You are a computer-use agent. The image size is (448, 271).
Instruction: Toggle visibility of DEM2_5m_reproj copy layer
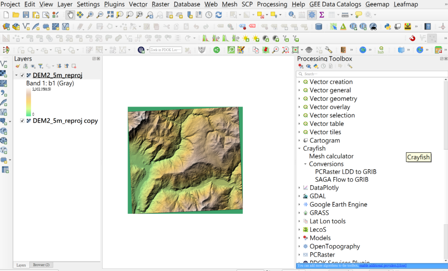22,121
